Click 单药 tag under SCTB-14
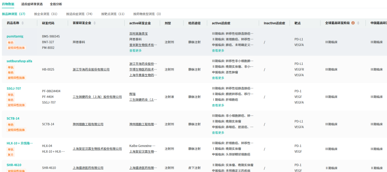The width and height of the screenshot is (387, 172). [11, 125]
